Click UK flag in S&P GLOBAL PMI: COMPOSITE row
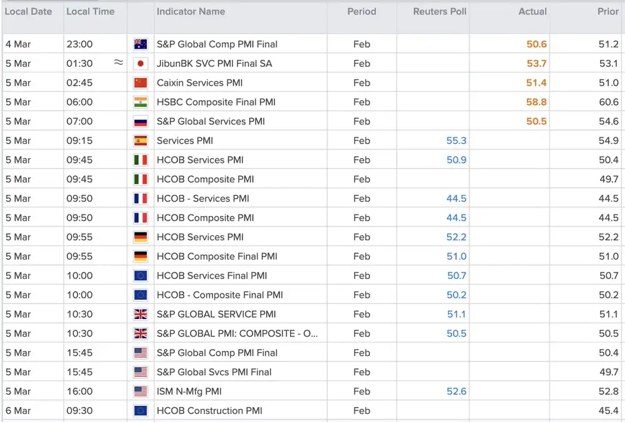625x422 pixels. (x=140, y=333)
